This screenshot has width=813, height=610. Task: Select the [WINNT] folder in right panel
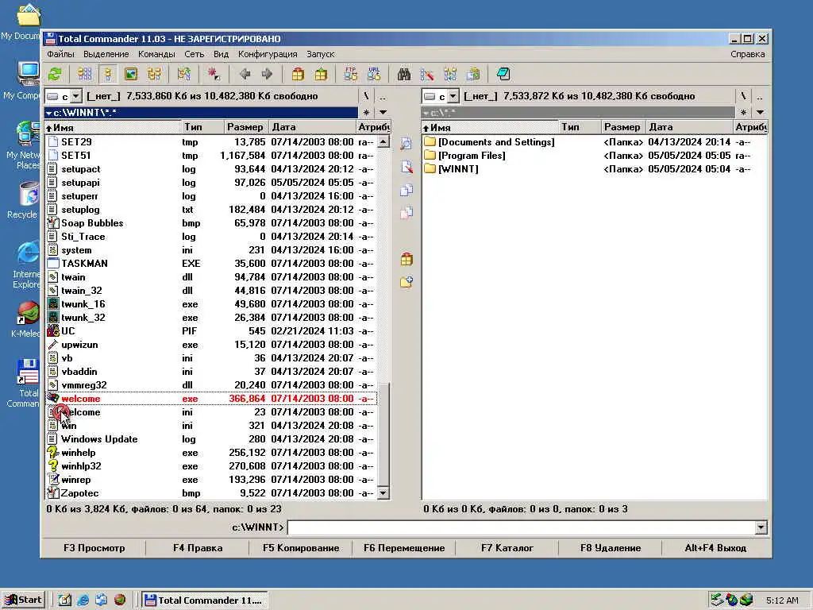(594, 168)
